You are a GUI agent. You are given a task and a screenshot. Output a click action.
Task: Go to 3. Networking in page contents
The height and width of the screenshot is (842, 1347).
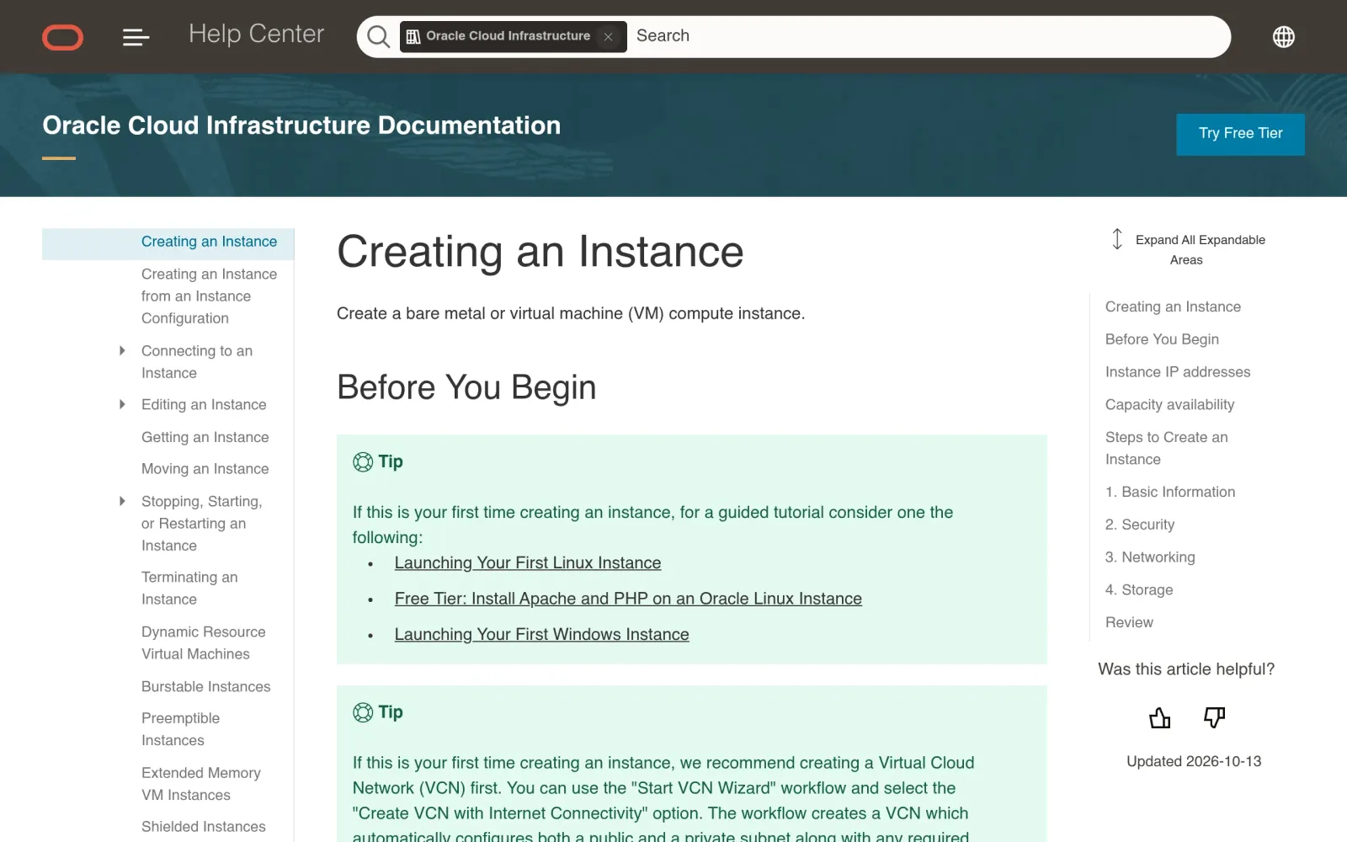pos(1150,557)
